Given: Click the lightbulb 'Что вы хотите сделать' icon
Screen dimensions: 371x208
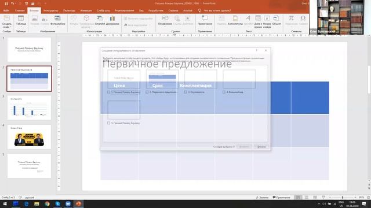Looking at the screenshot, I should [x=199, y=10].
